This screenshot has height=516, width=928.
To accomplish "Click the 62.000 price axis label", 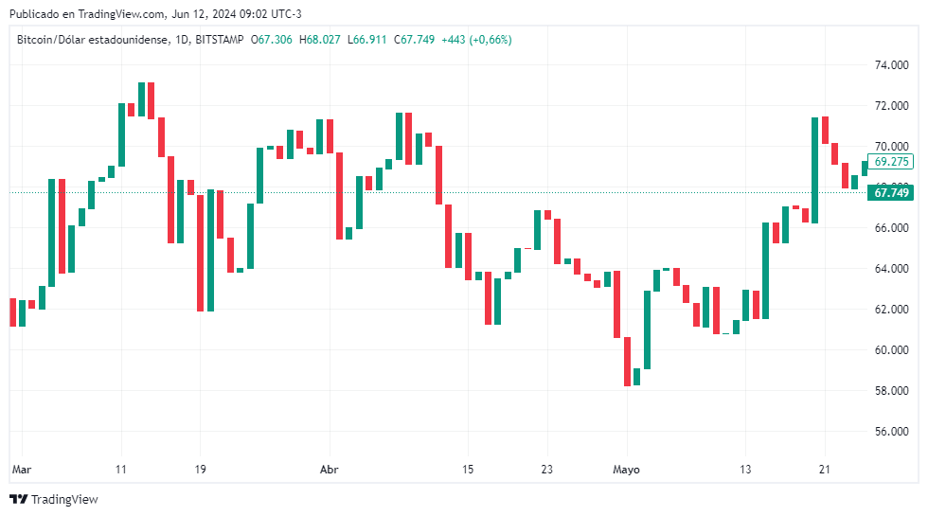I will click(891, 310).
